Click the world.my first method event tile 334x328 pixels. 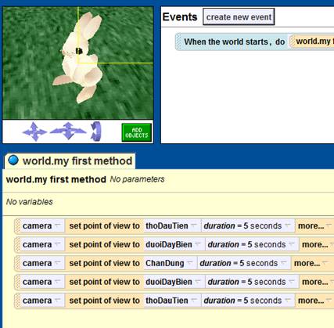312,41
